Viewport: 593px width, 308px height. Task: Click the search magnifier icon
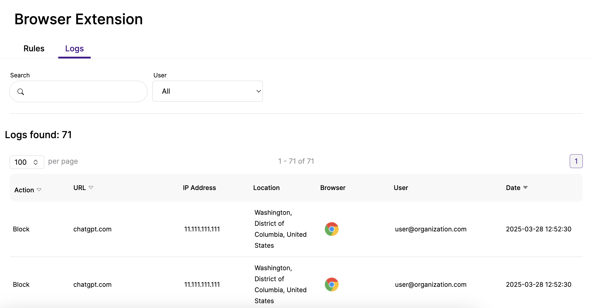21,92
